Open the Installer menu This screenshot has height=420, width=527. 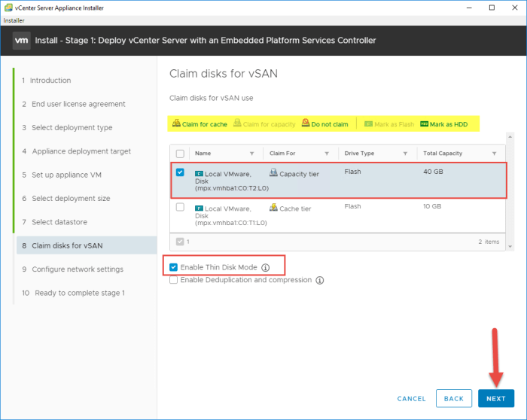[14, 20]
